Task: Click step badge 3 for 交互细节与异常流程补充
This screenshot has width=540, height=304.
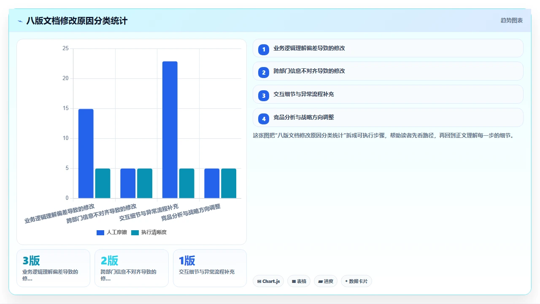Action: [x=264, y=95]
